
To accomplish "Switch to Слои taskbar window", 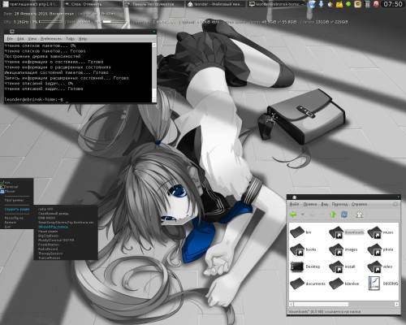I will pyautogui.click(x=93, y=4).
